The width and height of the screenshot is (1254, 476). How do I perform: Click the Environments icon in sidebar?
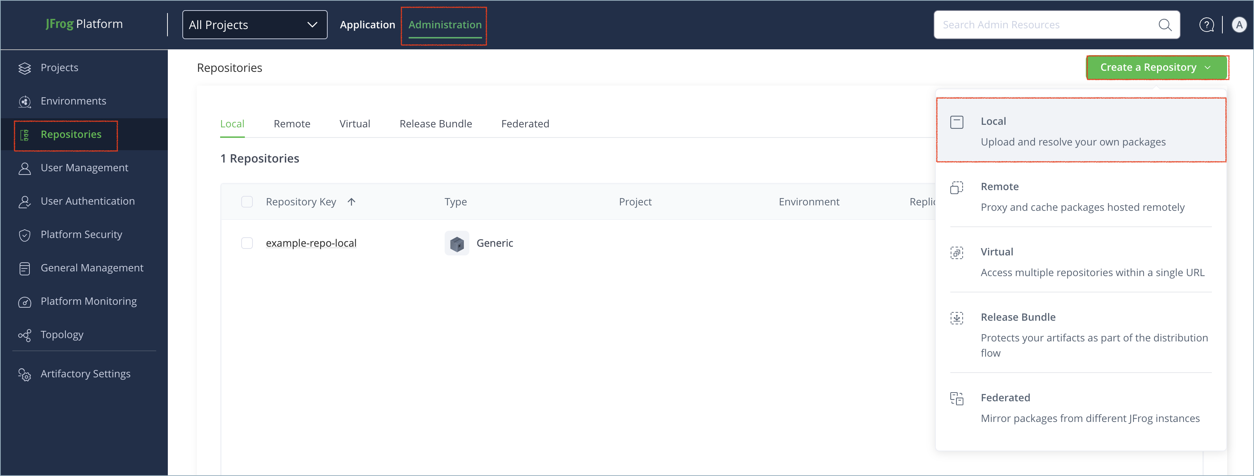point(24,102)
